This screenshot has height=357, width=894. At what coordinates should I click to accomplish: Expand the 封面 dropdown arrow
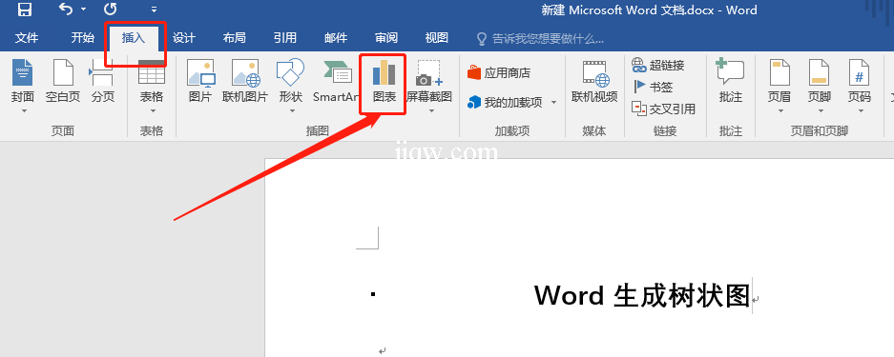click(x=24, y=110)
